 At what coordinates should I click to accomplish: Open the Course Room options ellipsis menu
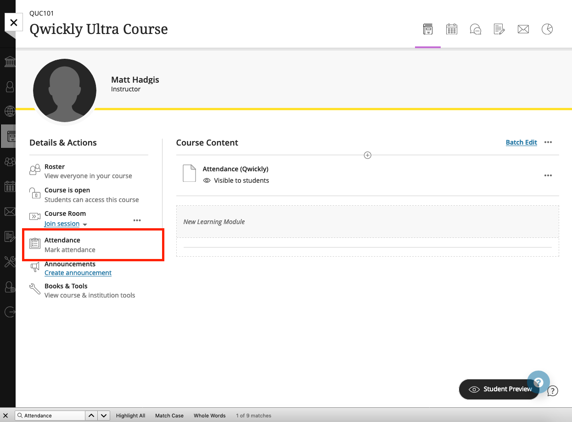pyautogui.click(x=137, y=220)
